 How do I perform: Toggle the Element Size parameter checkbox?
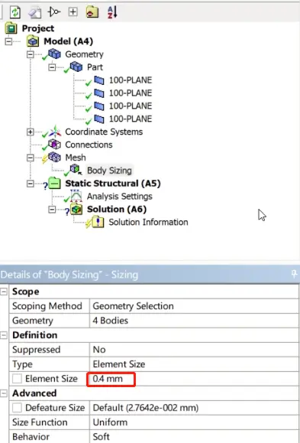17,379
